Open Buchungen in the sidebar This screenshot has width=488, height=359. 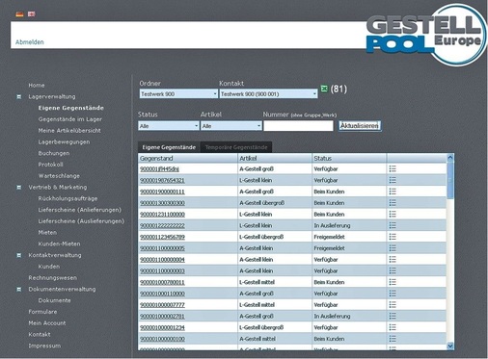coord(54,153)
